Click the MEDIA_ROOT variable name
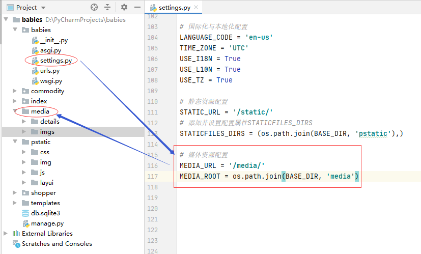The height and width of the screenshot is (254, 421). coord(200,177)
